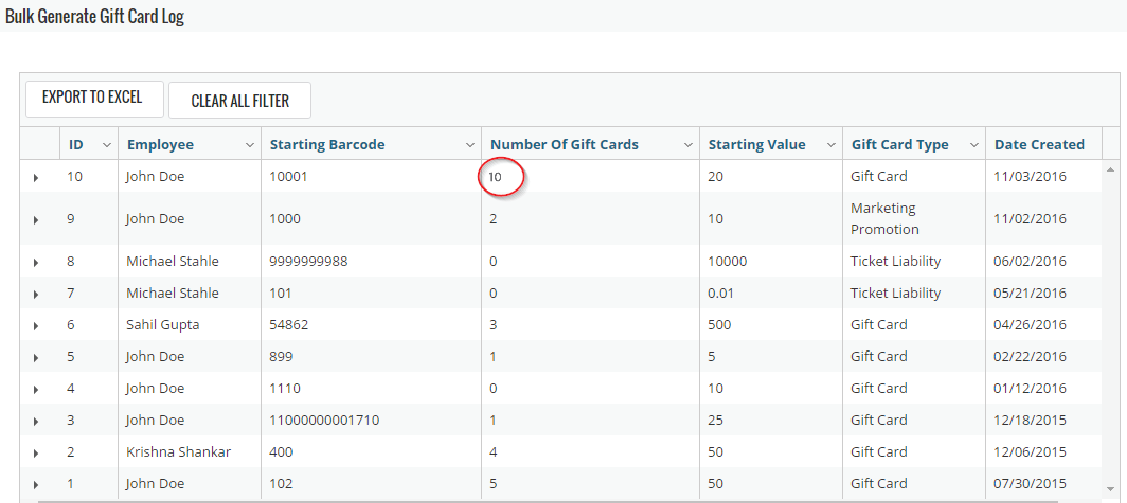Expand row with ID 1
Screen dimensions: 1127x503
pos(36,485)
